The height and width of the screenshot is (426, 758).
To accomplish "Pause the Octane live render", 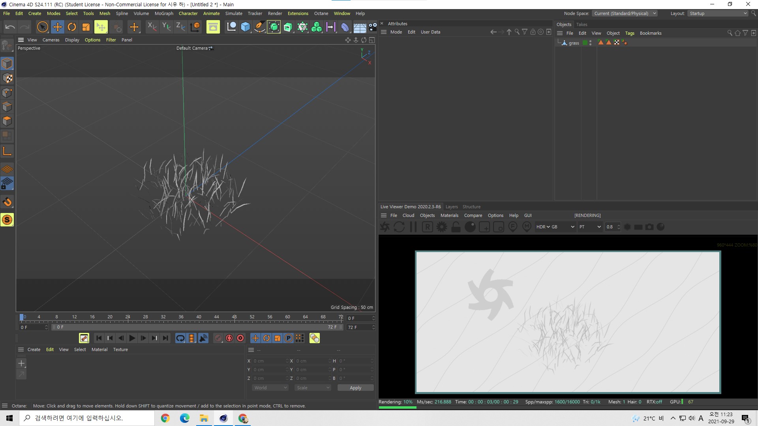I will tap(413, 227).
